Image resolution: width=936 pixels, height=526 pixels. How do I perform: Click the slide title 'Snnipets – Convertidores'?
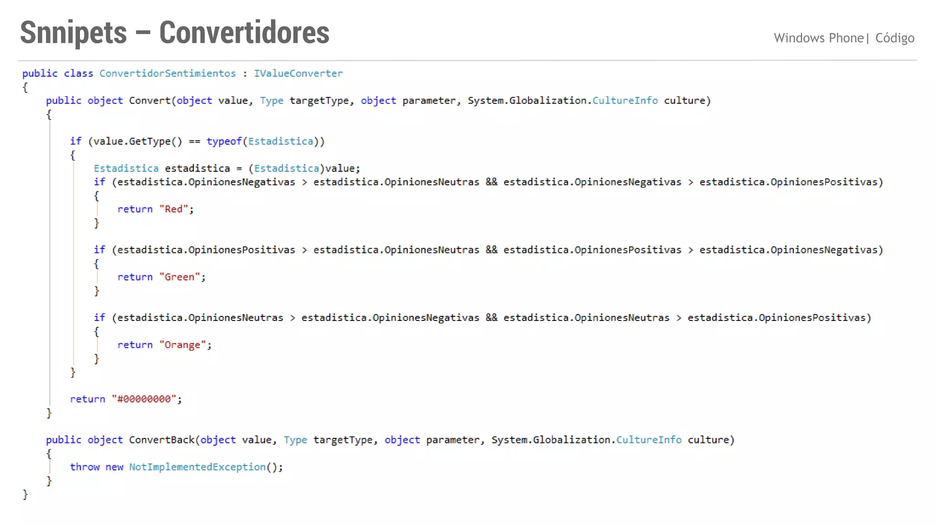tap(175, 33)
